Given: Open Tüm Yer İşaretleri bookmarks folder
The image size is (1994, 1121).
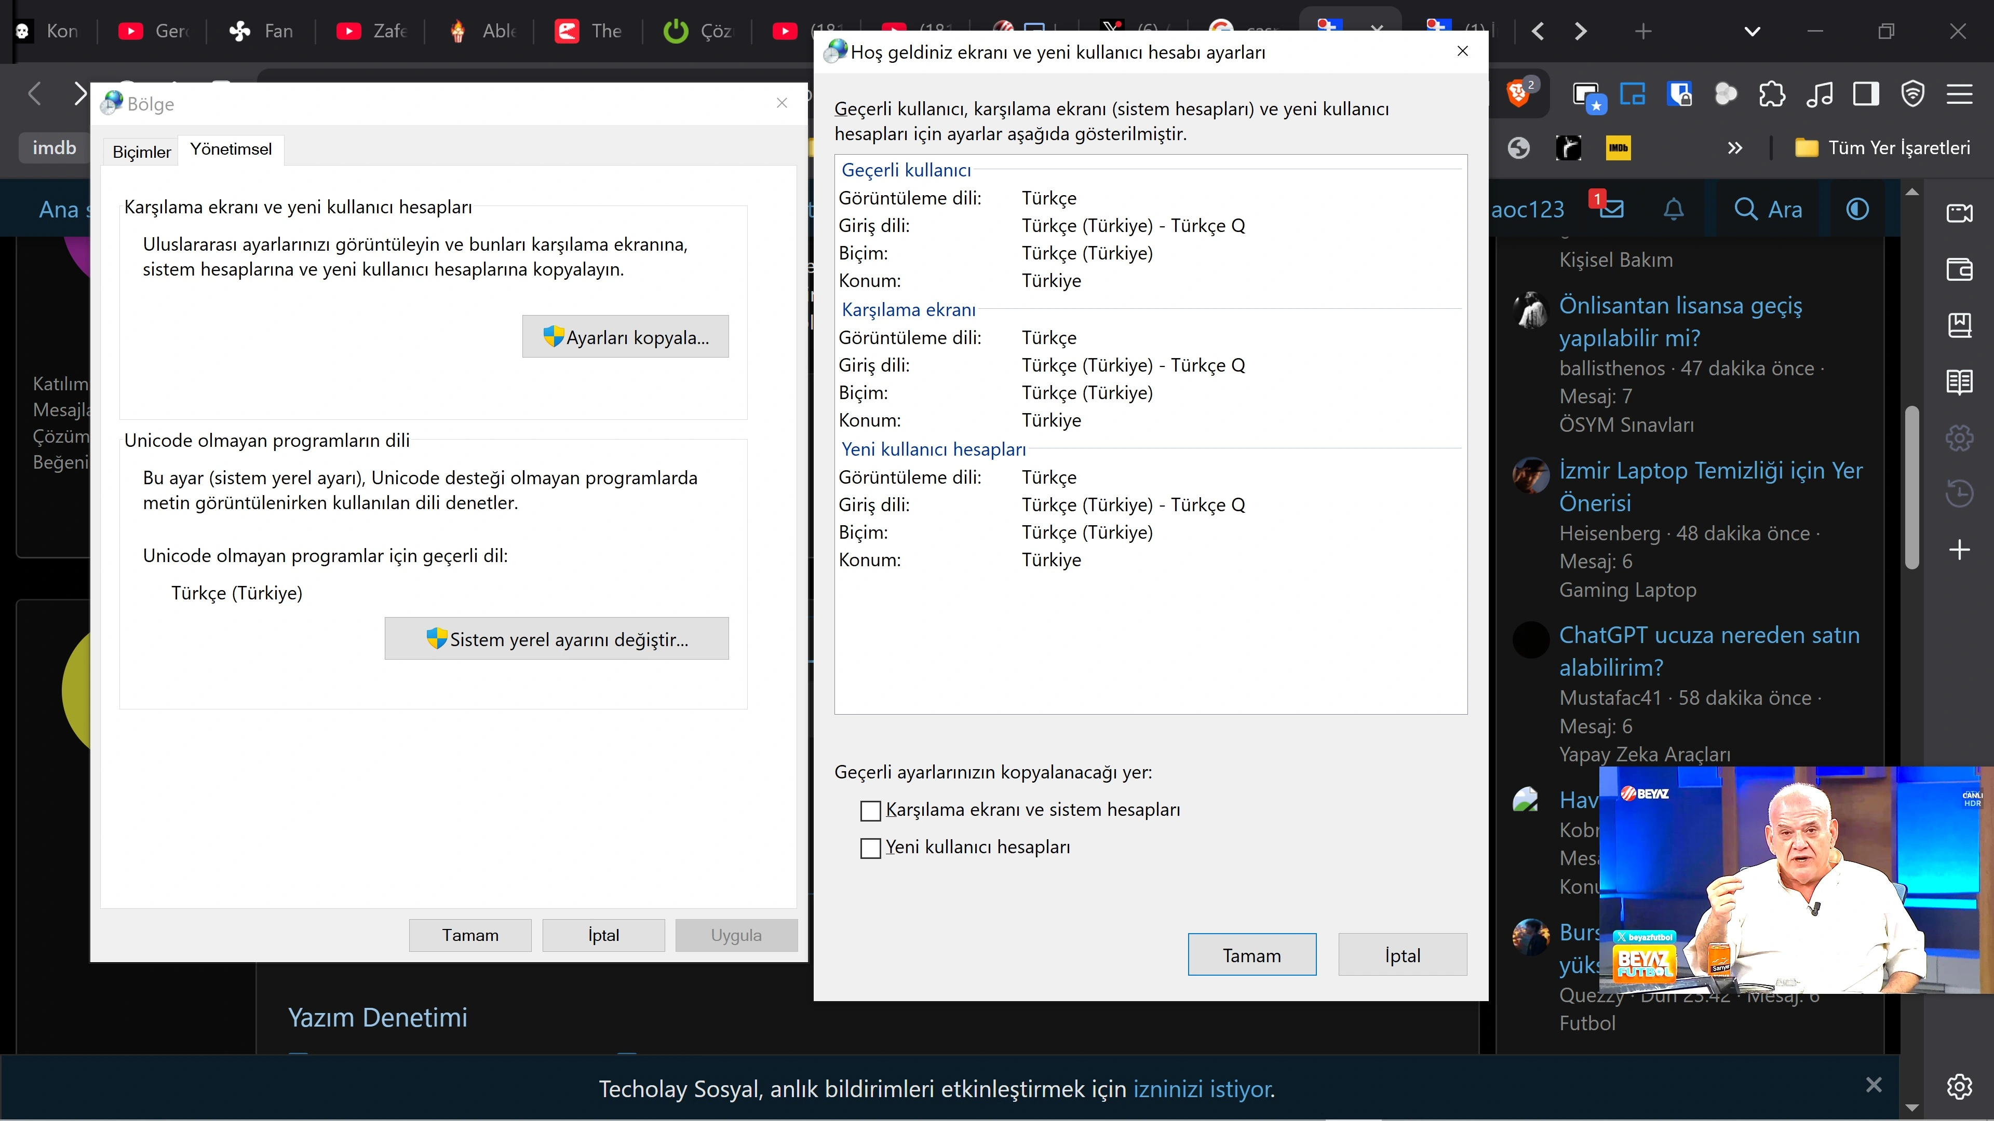Looking at the screenshot, I should tap(1882, 148).
